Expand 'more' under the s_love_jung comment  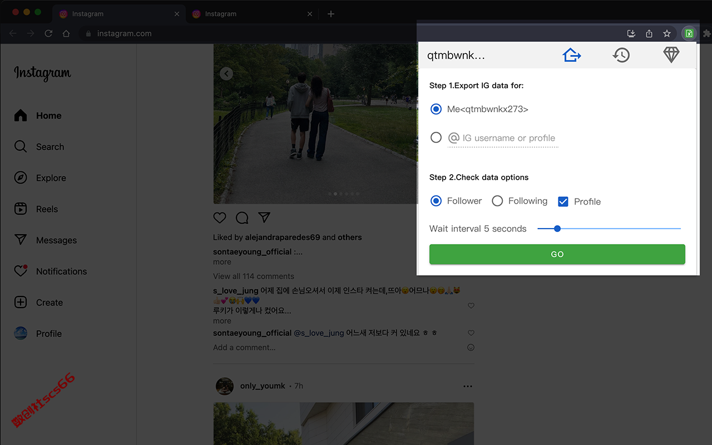pyautogui.click(x=222, y=321)
